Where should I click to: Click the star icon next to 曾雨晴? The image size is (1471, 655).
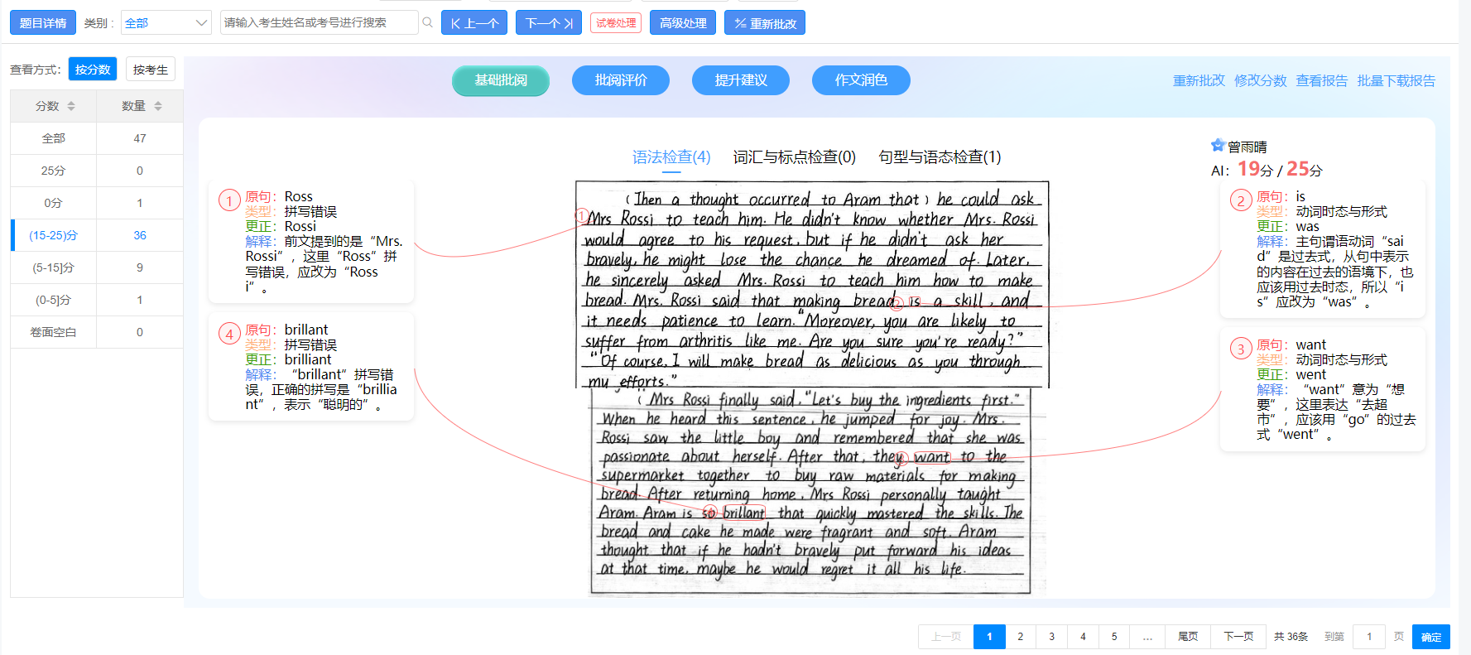point(1218,146)
